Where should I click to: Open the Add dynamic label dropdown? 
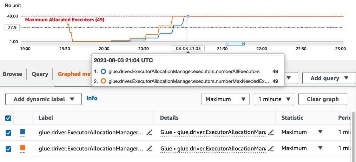coord(44,99)
